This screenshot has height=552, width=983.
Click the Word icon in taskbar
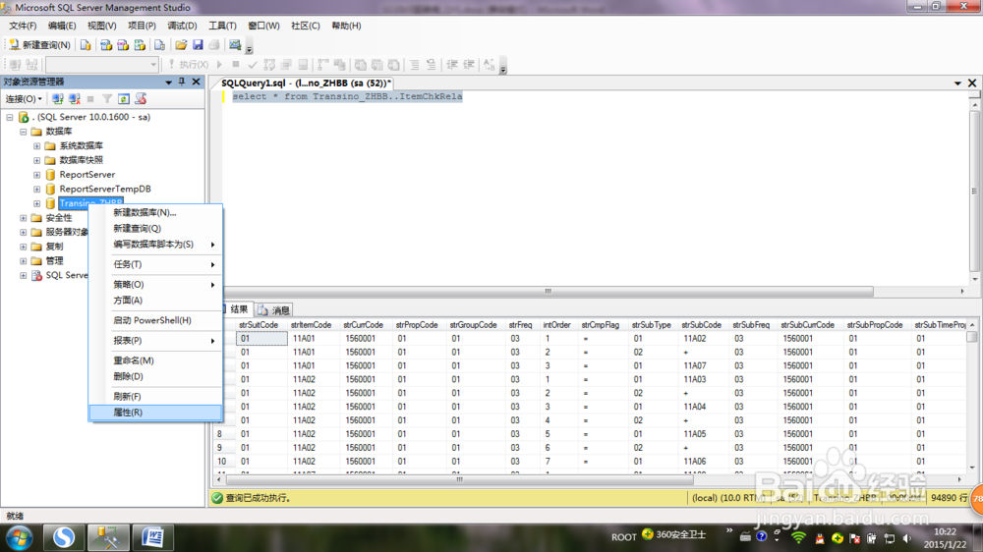click(x=153, y=537)
